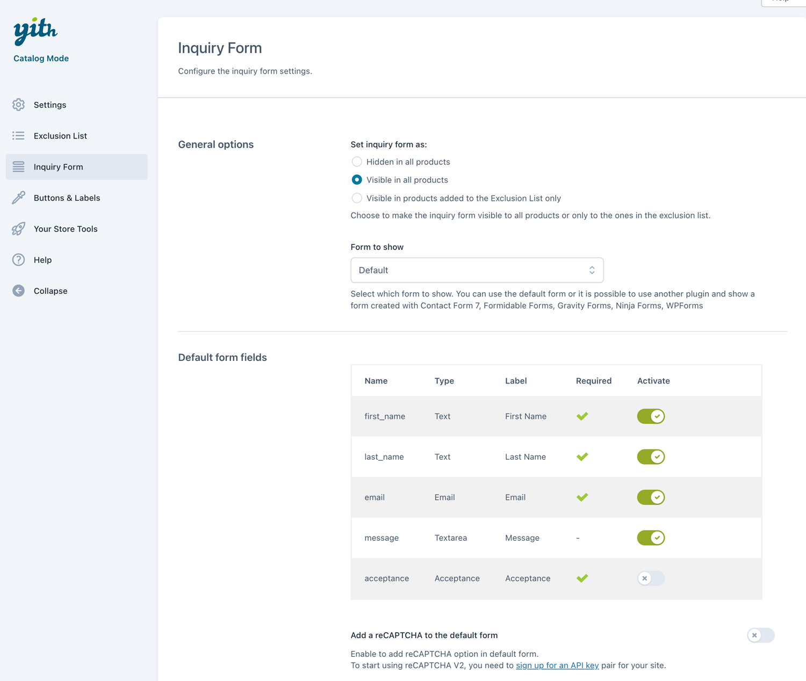Follow the "sign up for an API key" link
Viewport: 806px width, 681px height.
click(557, 665)
